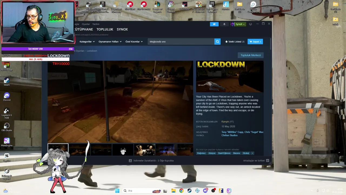Open the Legends of Runeterra desktop icon
This screenshot has width=346, height=195.
(116, 7)
